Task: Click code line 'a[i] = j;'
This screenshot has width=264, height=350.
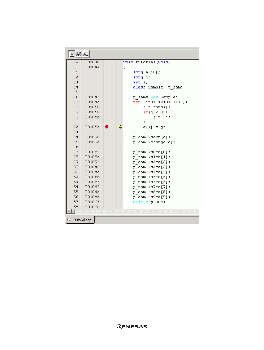Action: click(x=154, y=127)
